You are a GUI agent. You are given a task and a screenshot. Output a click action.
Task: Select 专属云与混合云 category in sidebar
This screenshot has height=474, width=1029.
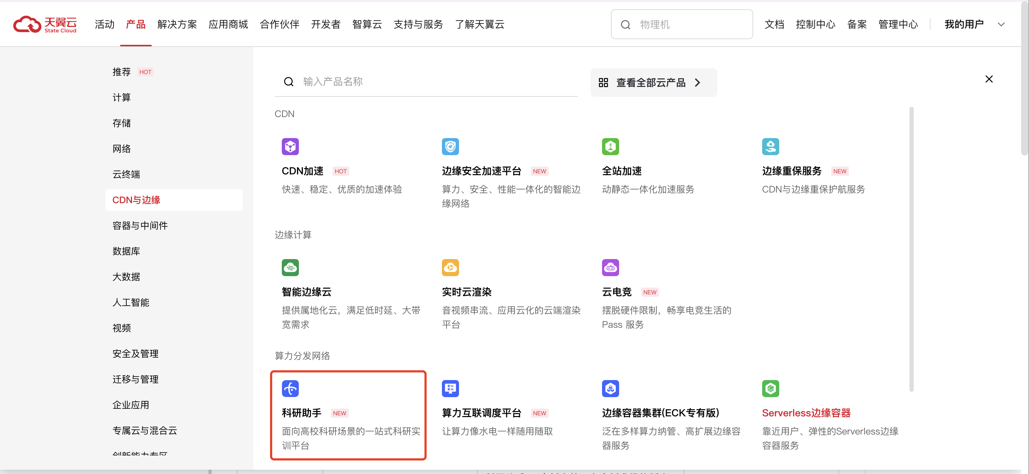[144, 431]
